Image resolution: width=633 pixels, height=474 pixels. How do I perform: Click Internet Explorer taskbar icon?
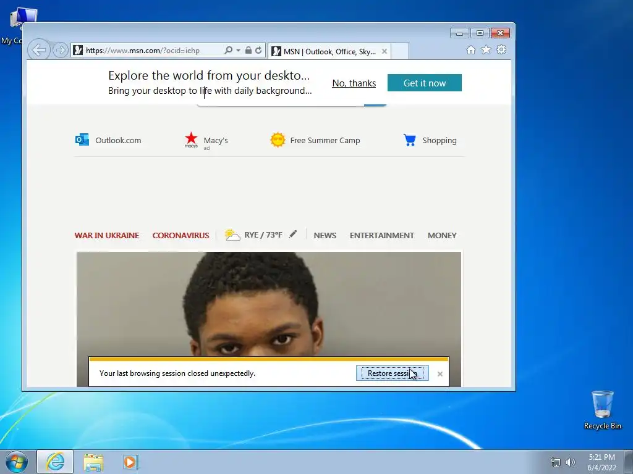click(x=55, y=462)
